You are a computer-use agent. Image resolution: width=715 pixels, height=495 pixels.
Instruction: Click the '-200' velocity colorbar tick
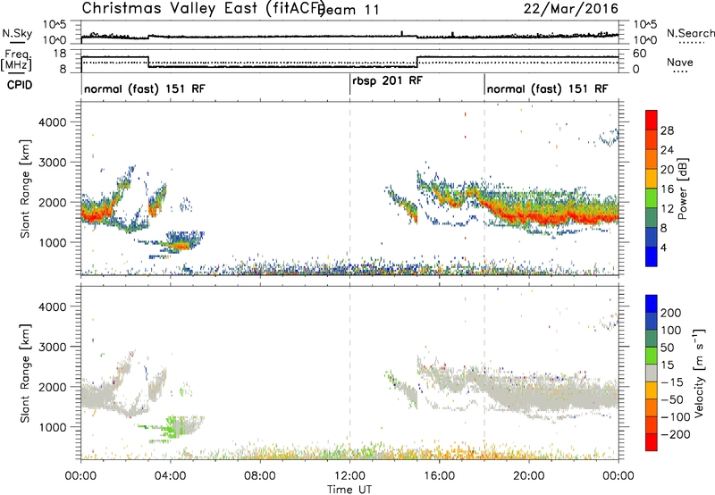(x=676, y=434)
